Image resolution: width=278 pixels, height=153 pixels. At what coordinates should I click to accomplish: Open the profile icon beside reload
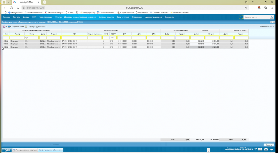pos(12,8)
